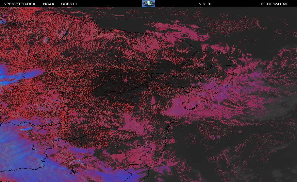
Task: Select the NOAA header text
Action: (x=48, y=4)
